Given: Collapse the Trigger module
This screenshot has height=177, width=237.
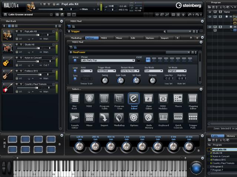Looking at the screenshot, I should click(x=69, y=31).
